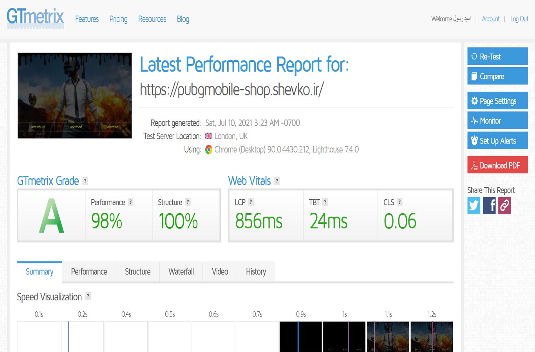This screenshot has width=535, height=352.
Task: Switch to the Waterfall tab
Action: tap(181, 272)
